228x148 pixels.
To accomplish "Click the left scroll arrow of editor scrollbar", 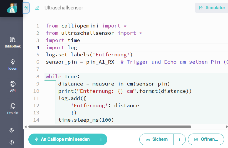I will (26, 127).
